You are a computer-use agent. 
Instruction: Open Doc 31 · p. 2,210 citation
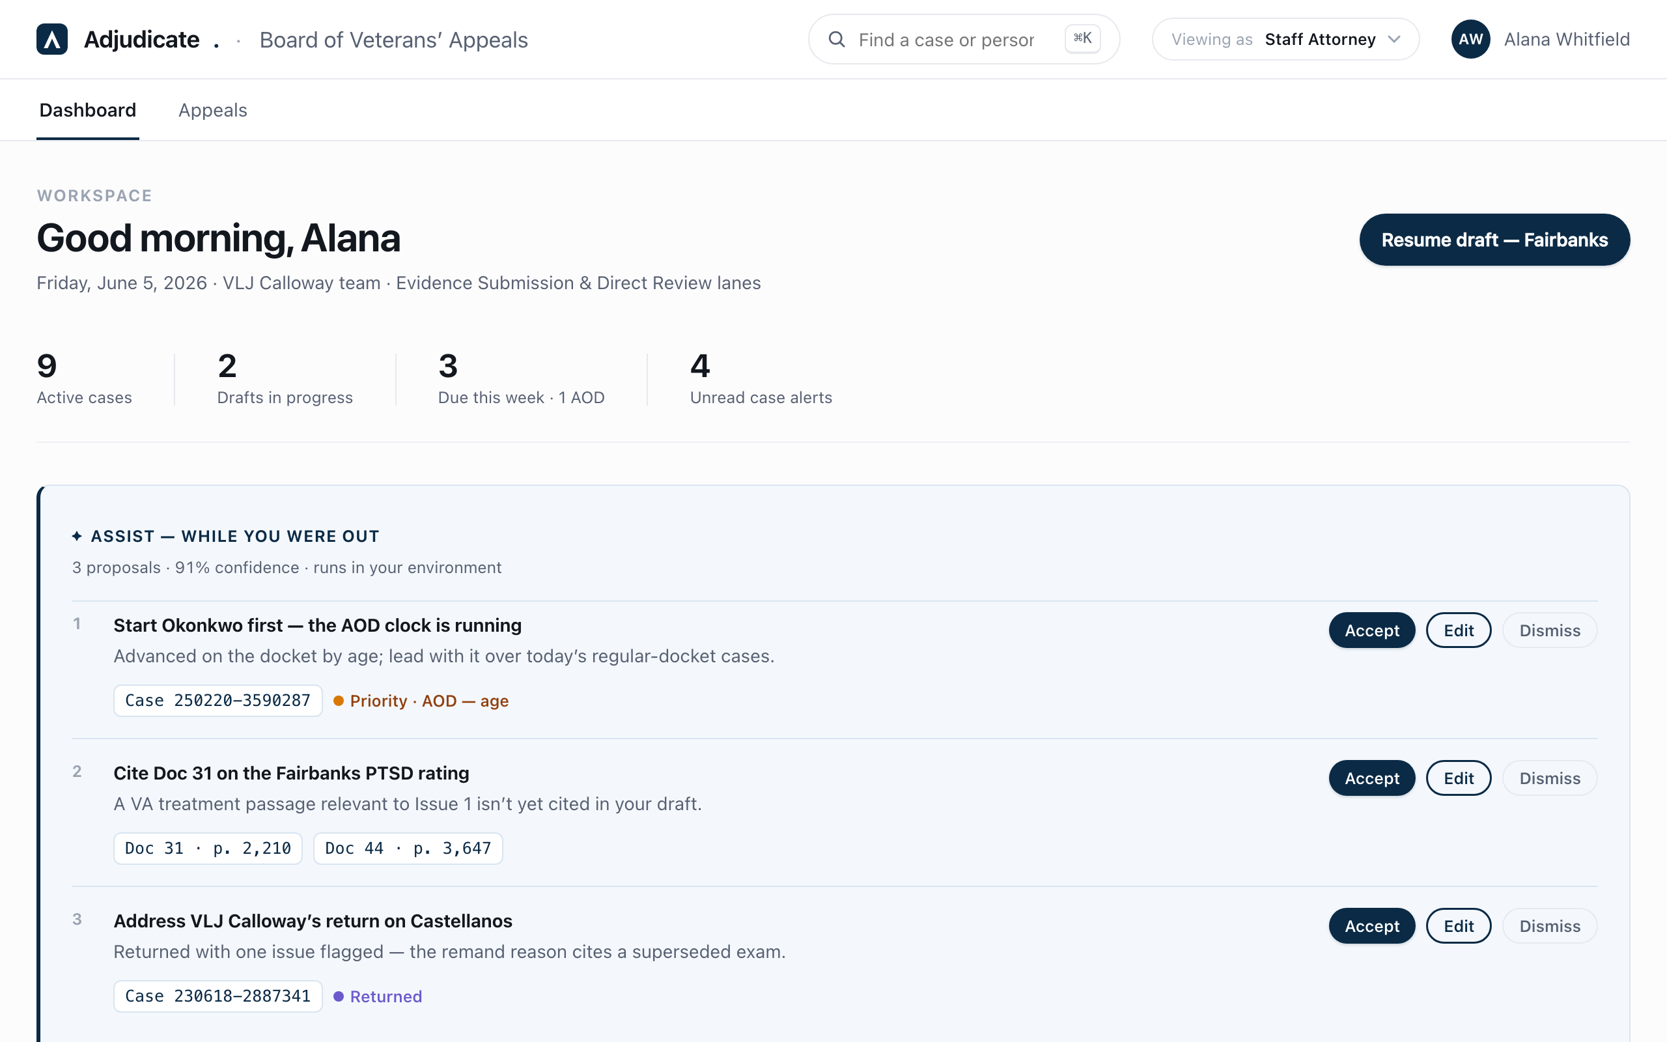207,849
